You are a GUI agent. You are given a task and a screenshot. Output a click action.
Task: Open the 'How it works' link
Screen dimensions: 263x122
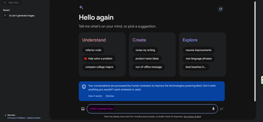pos(95,96)
